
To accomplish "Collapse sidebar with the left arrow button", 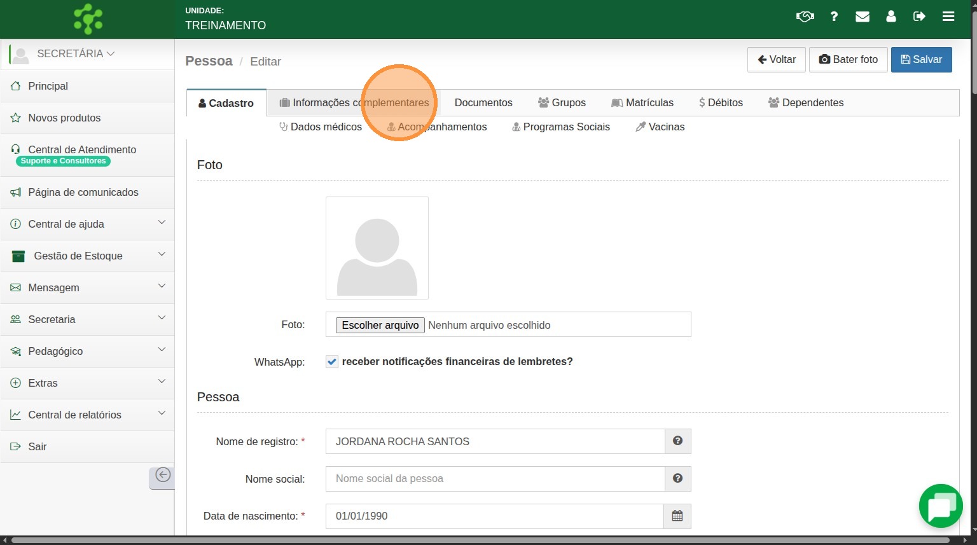I will (162, 475).
